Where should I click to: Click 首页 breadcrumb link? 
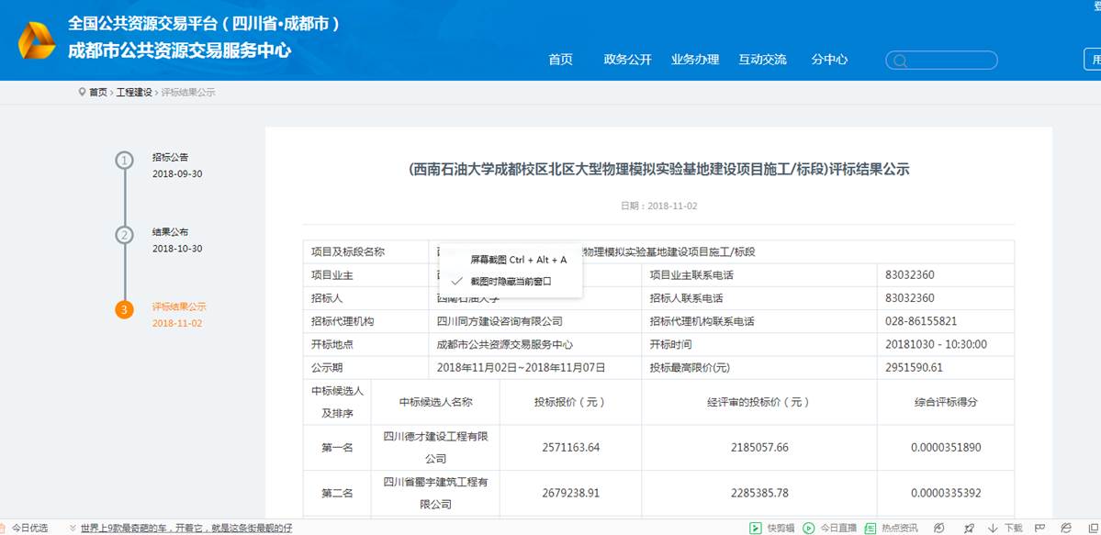[x=97, y=93]
